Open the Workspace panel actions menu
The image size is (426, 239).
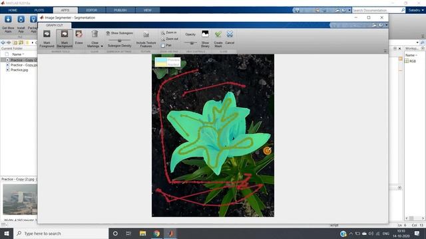423,48
